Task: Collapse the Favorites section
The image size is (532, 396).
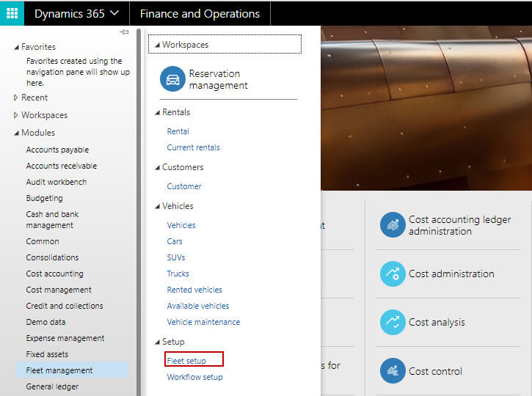Action: [x=16, y=47]
